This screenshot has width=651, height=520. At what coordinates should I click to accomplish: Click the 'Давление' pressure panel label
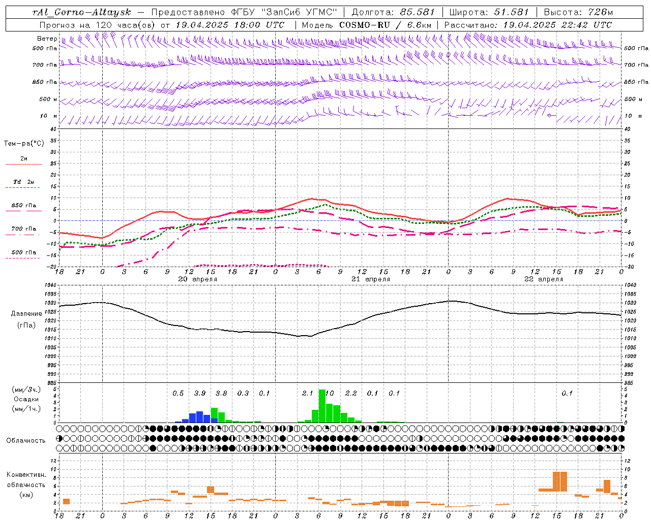coord(26,314)
